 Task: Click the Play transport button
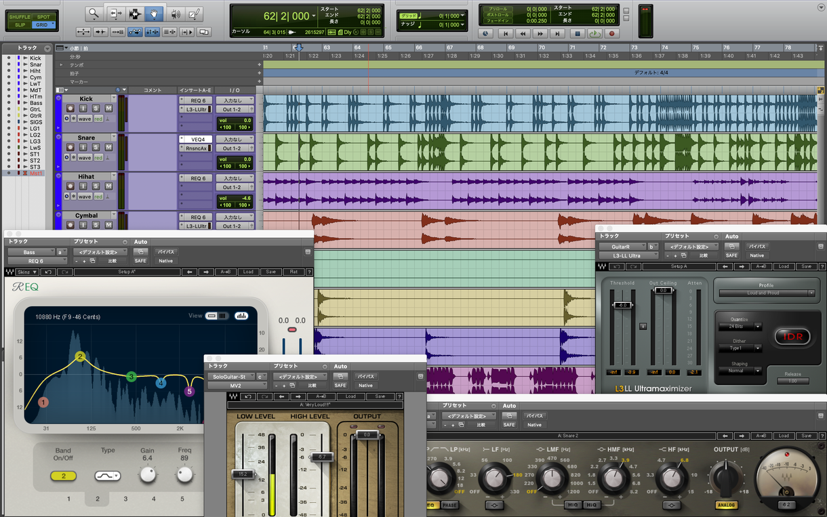(594, 33)
